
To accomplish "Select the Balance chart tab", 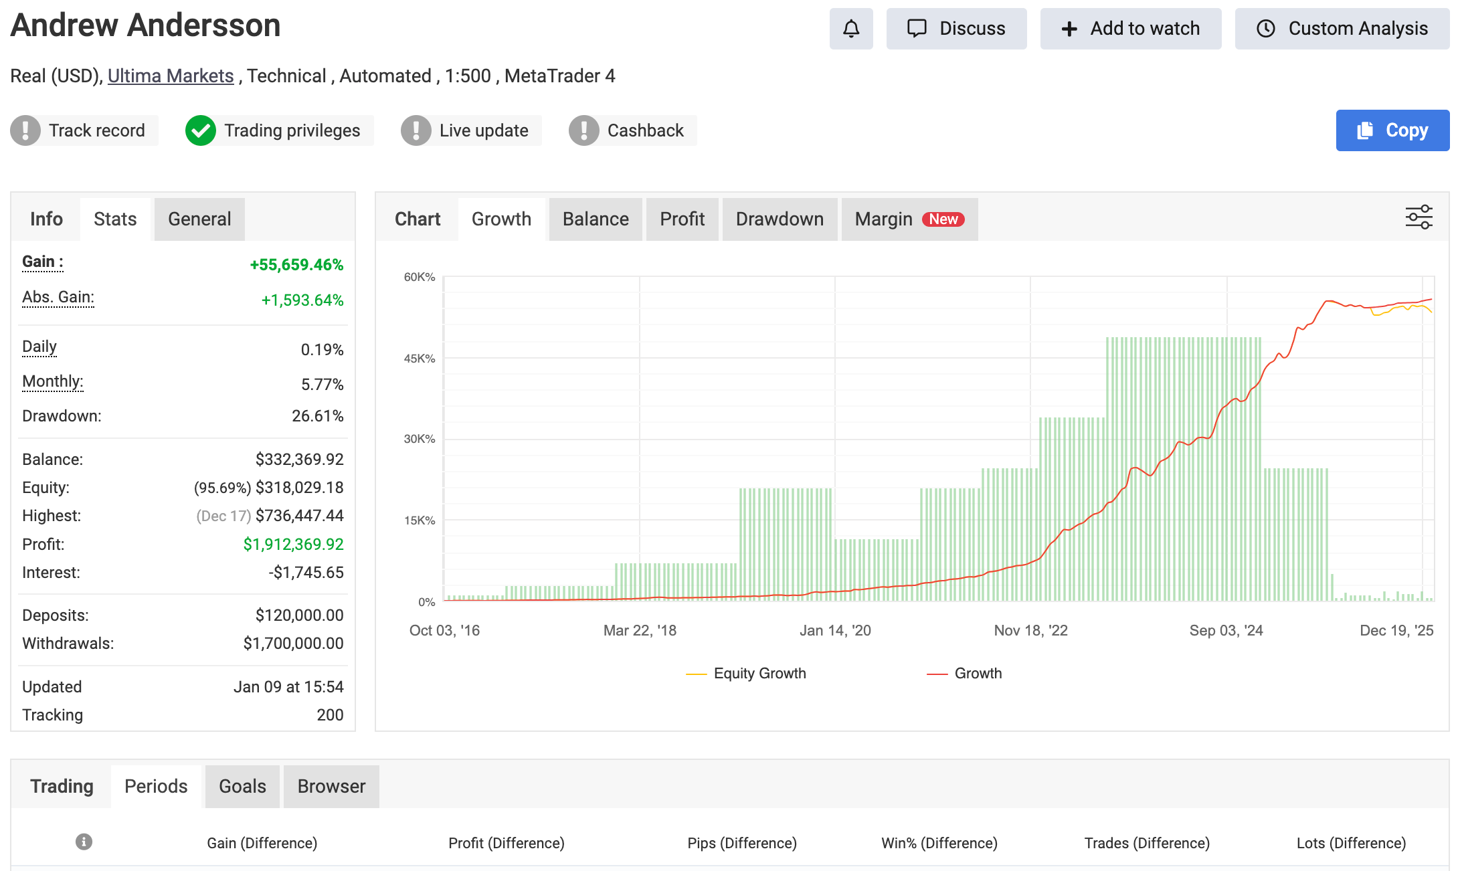I will [x=596, y=219].
